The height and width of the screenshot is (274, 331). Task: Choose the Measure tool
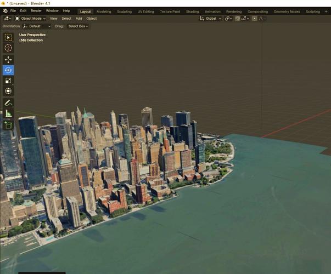coord(8,113)
